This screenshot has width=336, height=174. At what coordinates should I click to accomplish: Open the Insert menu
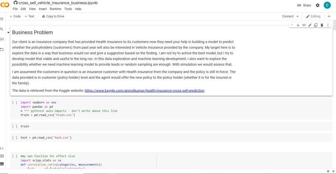[x=43, y=9]
